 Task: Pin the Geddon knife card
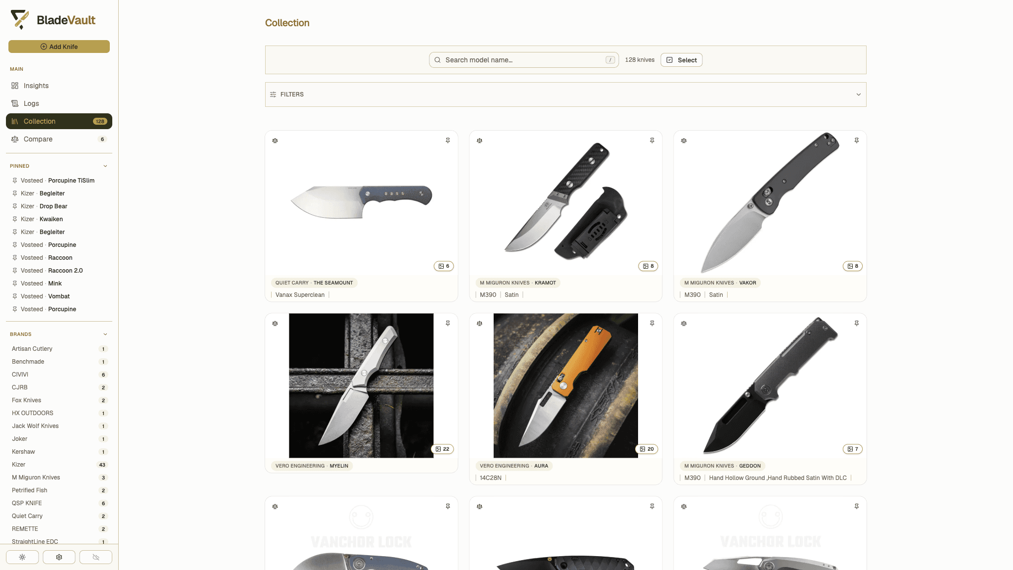[x=856, y=323]
